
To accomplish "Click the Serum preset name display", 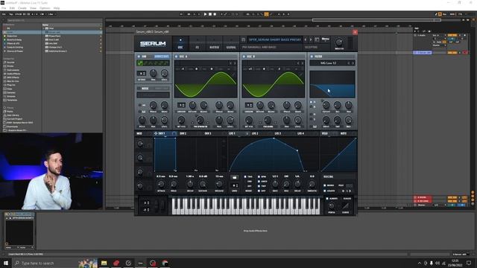I will [x=275, y=39].
